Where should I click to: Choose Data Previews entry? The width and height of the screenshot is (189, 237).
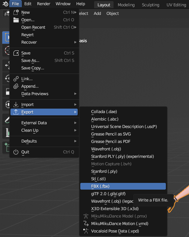point(44,94)
